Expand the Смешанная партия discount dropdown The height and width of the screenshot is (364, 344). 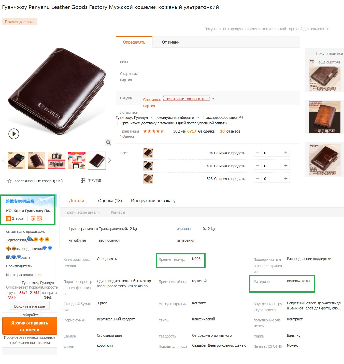click(213, 98)
